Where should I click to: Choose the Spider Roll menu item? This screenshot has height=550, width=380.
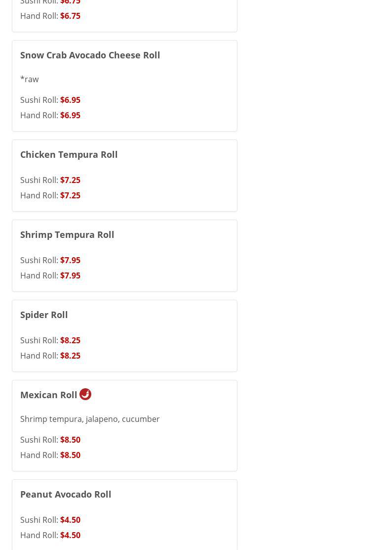[44, 315]
